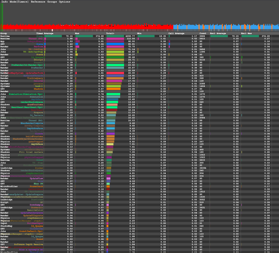The width and height of the screenshot is (279, 253).
Task: Select the 'OnAsyncEvent' timer in App
Action: coord(35,41)
